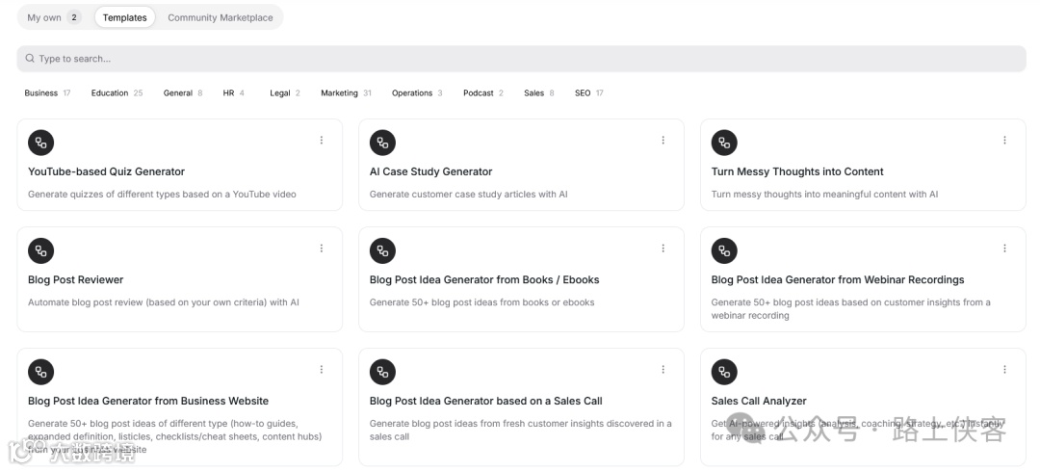Image resolution: width=1040 pixels, height=471 pixels.
Task: Click the Sales Call Analyzer workflow icon
Action: click(724, 372)
